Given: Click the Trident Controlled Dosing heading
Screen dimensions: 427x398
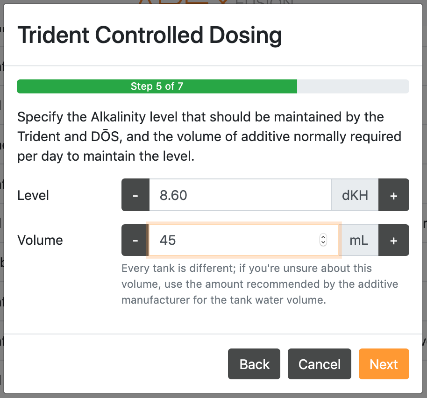Looking at the screenshot, I should (149, 35).
